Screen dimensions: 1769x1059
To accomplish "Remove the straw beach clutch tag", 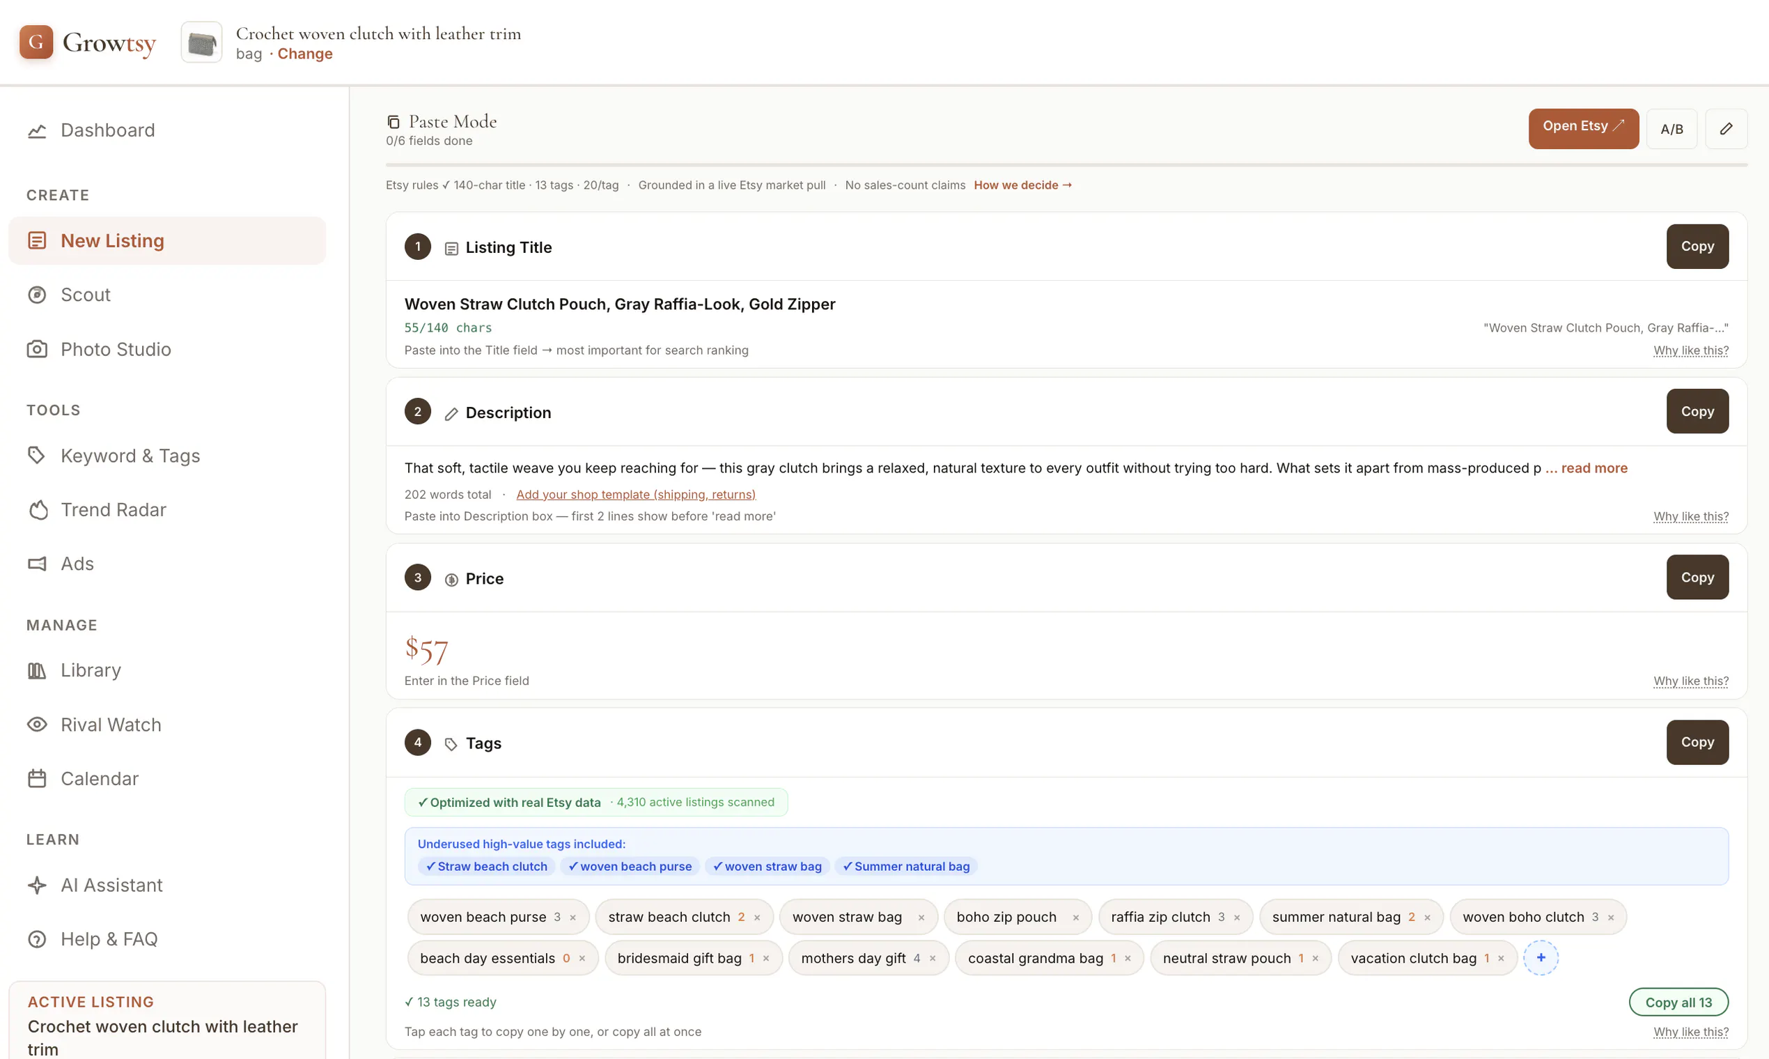I will pyautogui.click(x=757, y=918).
